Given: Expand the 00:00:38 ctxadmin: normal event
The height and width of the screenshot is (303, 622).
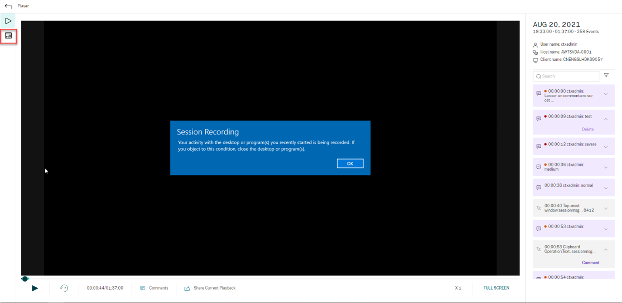Looking at the screenshot, I should tap(605, 188).
